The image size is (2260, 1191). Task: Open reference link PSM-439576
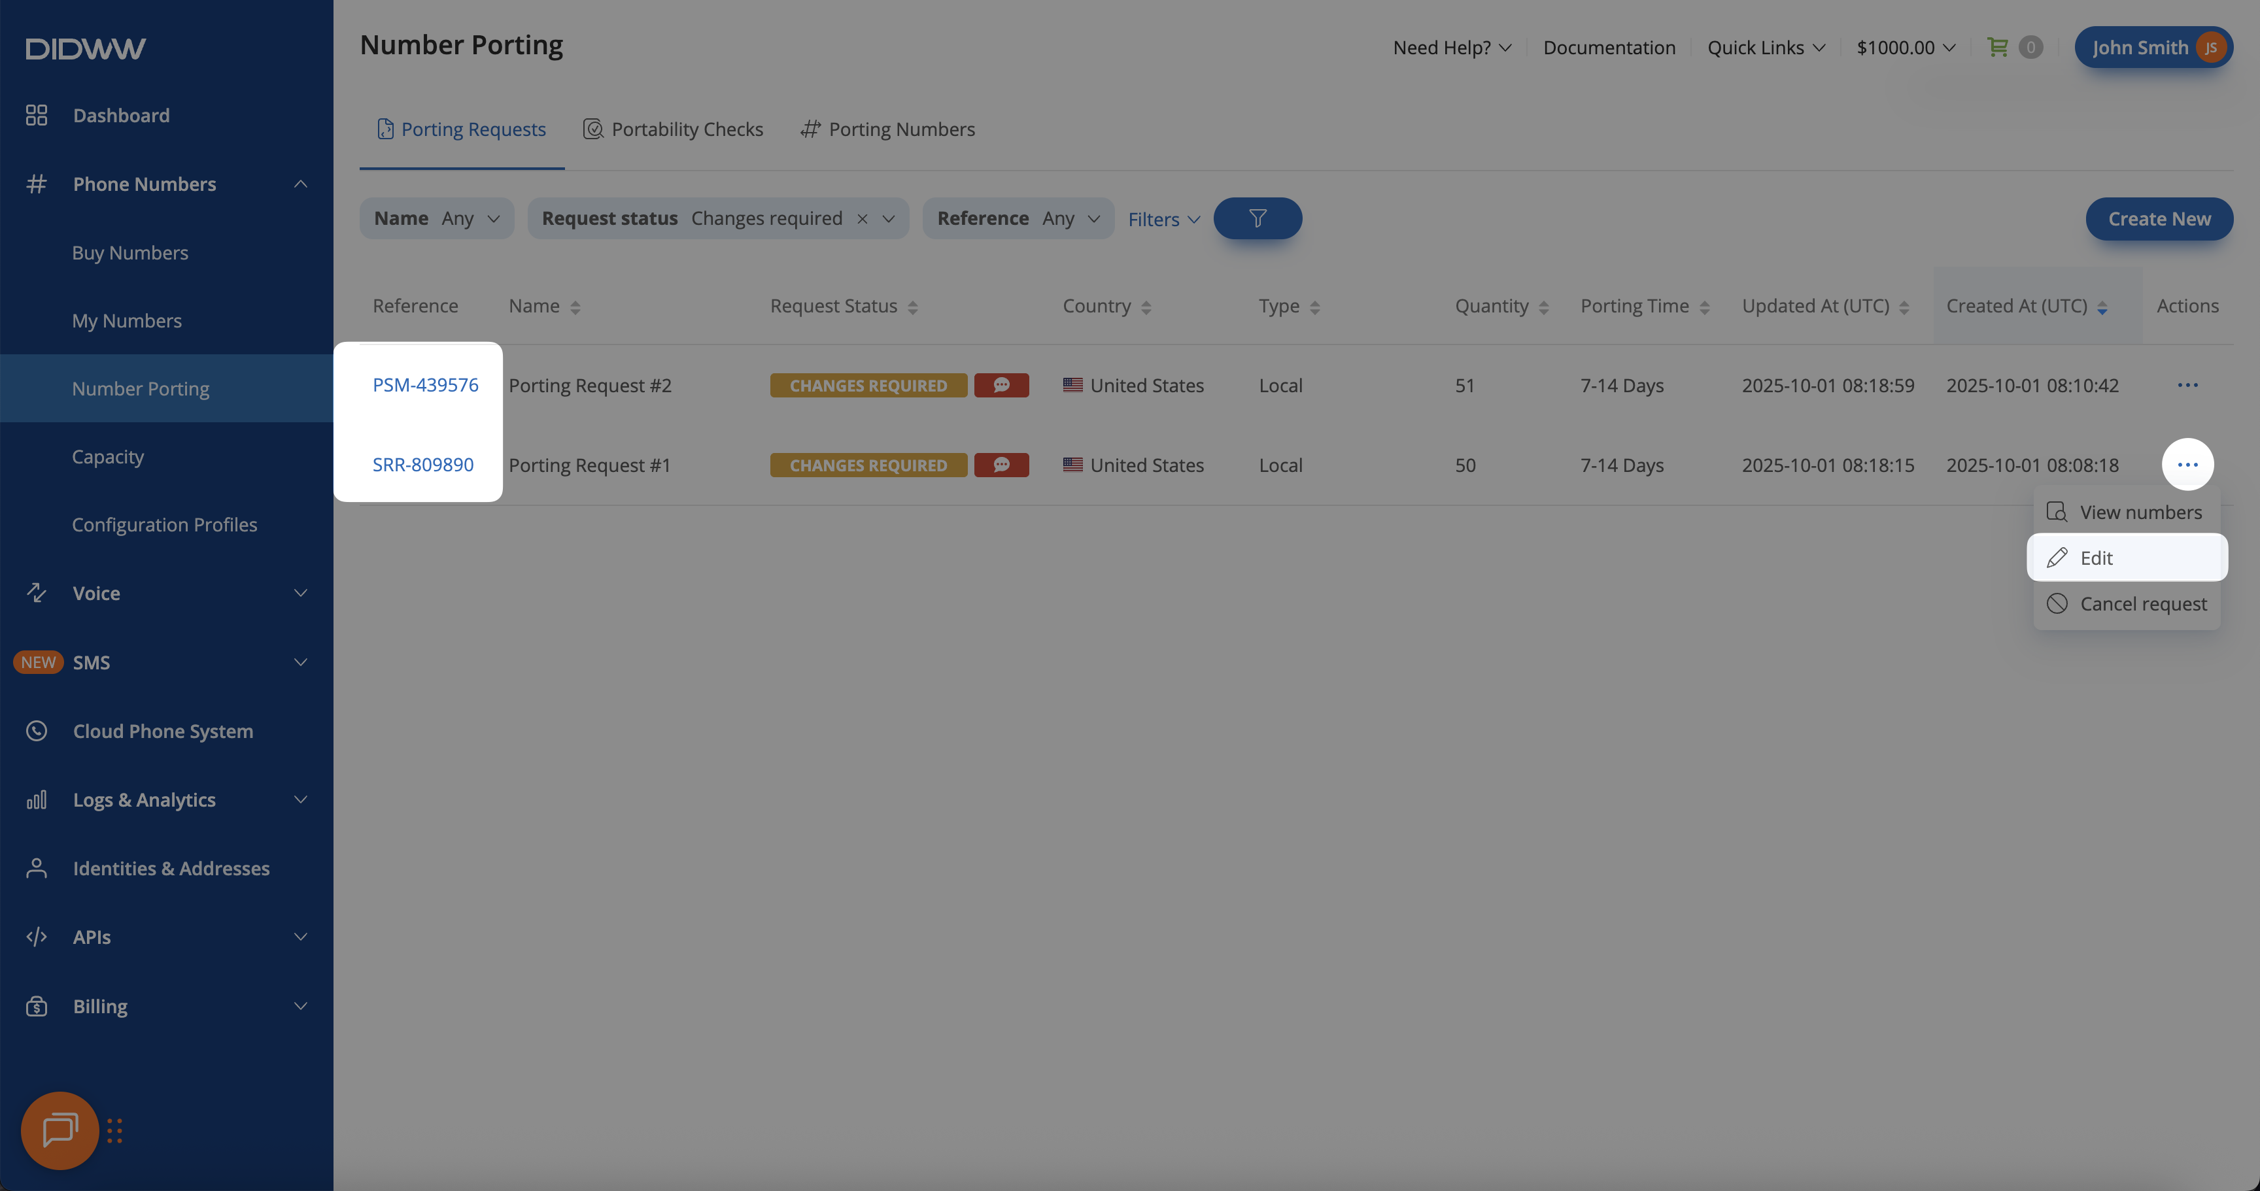click(426, 385)
